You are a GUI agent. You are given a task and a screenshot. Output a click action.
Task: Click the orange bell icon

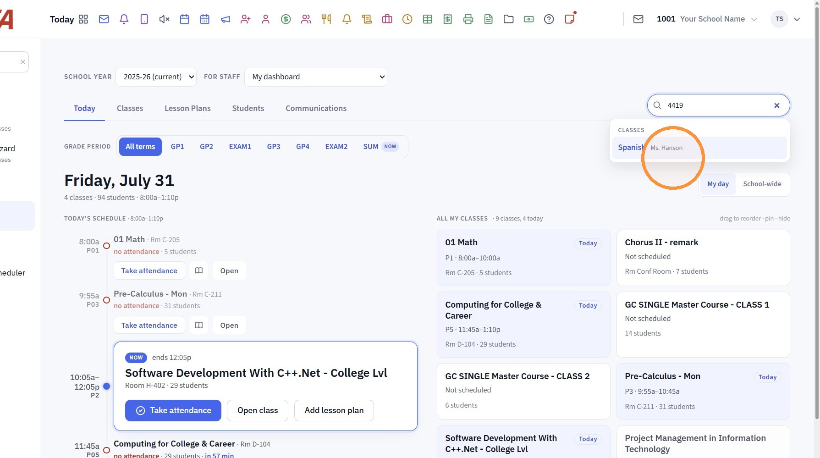(x=347, y=19)
